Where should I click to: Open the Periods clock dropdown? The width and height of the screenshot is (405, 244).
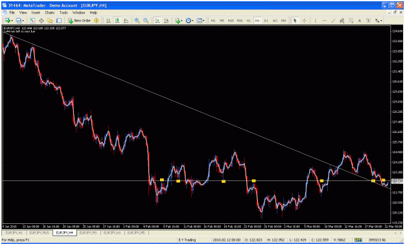[x=189, y=20]
